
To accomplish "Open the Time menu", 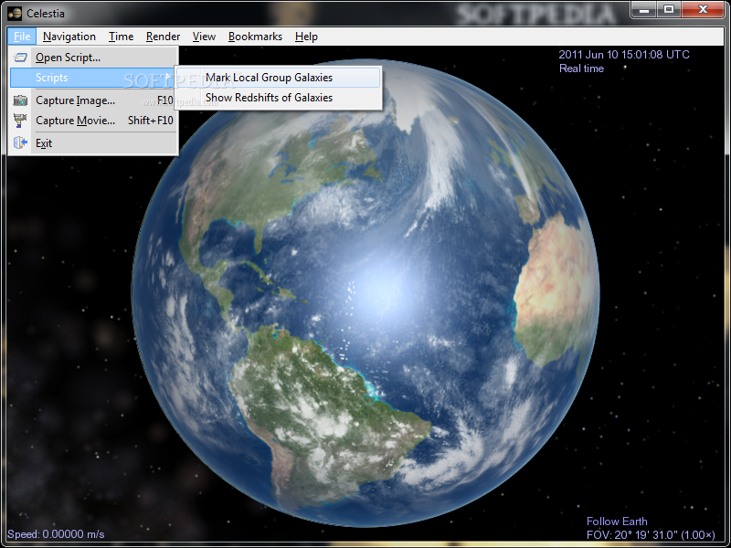I will click(x=121, y=37).
